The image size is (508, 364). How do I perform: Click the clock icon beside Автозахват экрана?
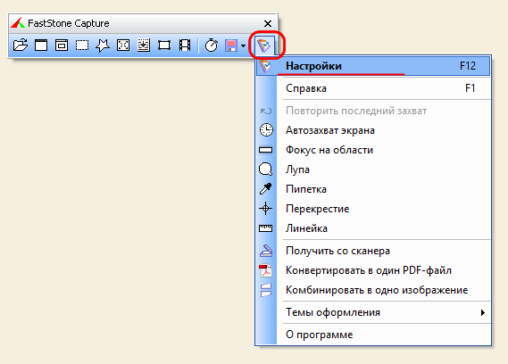[266, 130]
